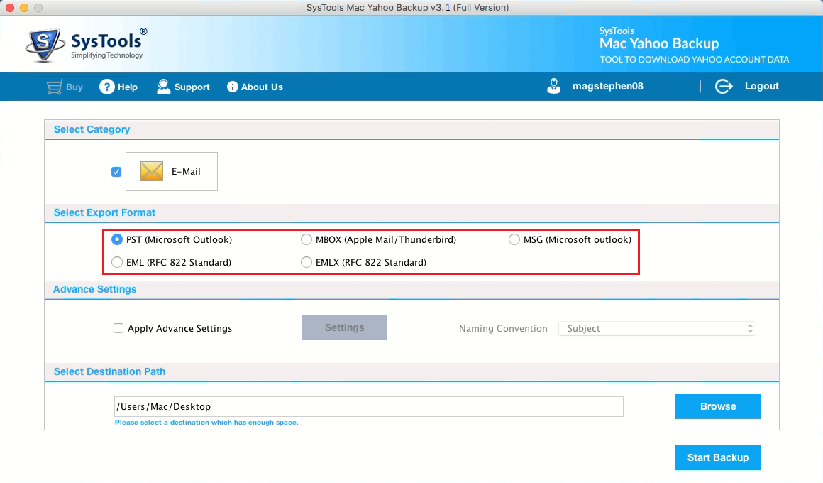Screen dimensions: 823x483
Task: Open Help via the question mark icon
Action: 106,87
